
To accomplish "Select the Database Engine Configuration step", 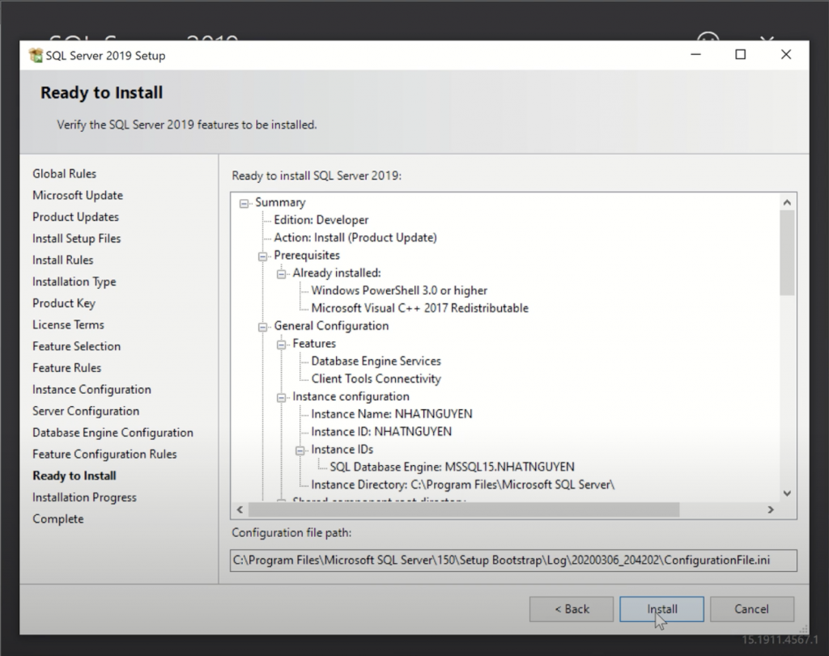I will pos(113,433).
